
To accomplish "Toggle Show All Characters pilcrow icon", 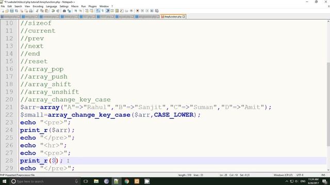I will [103, 11].
